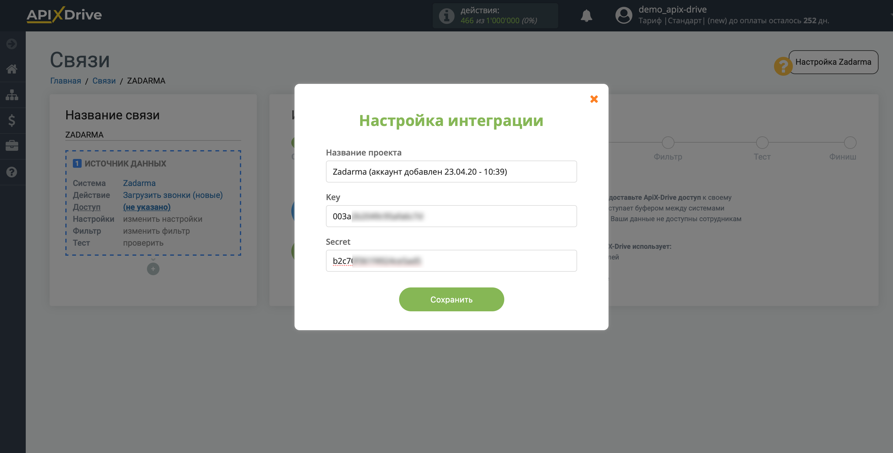Focus the Key input field
The height and width of the screenshot is (453, 893).
click(x=451, y=216)
